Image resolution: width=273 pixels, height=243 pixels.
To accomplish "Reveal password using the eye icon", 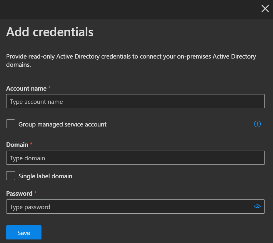I will click(257, 207).
